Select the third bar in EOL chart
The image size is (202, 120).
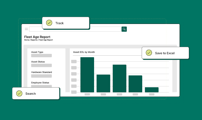[x=119, y=78]
